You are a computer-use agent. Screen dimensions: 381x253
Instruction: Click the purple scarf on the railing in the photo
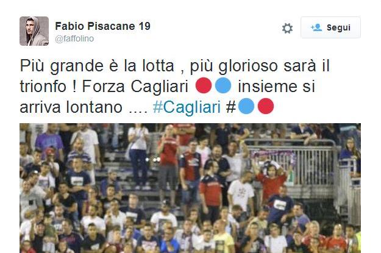(273, 156)
